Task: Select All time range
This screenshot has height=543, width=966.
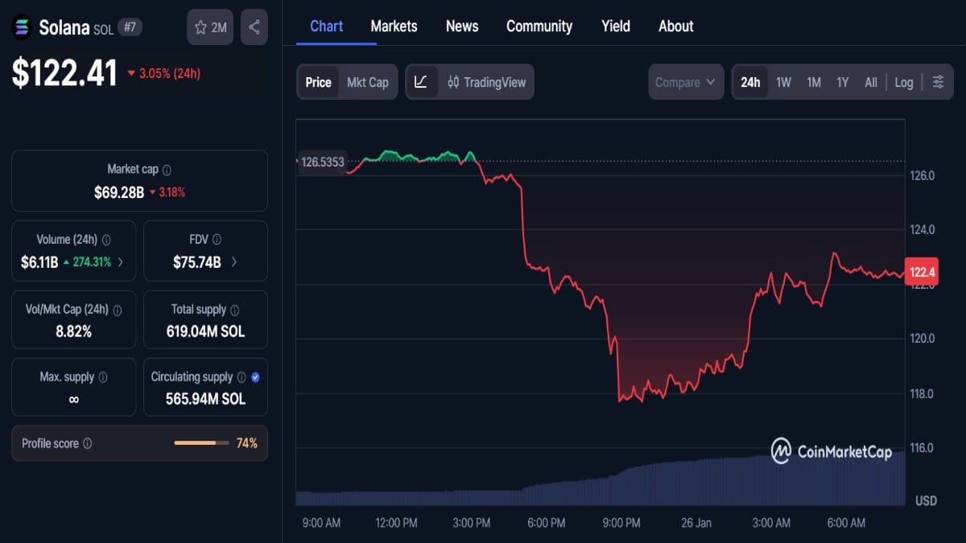Action: [x=871, y=82]
